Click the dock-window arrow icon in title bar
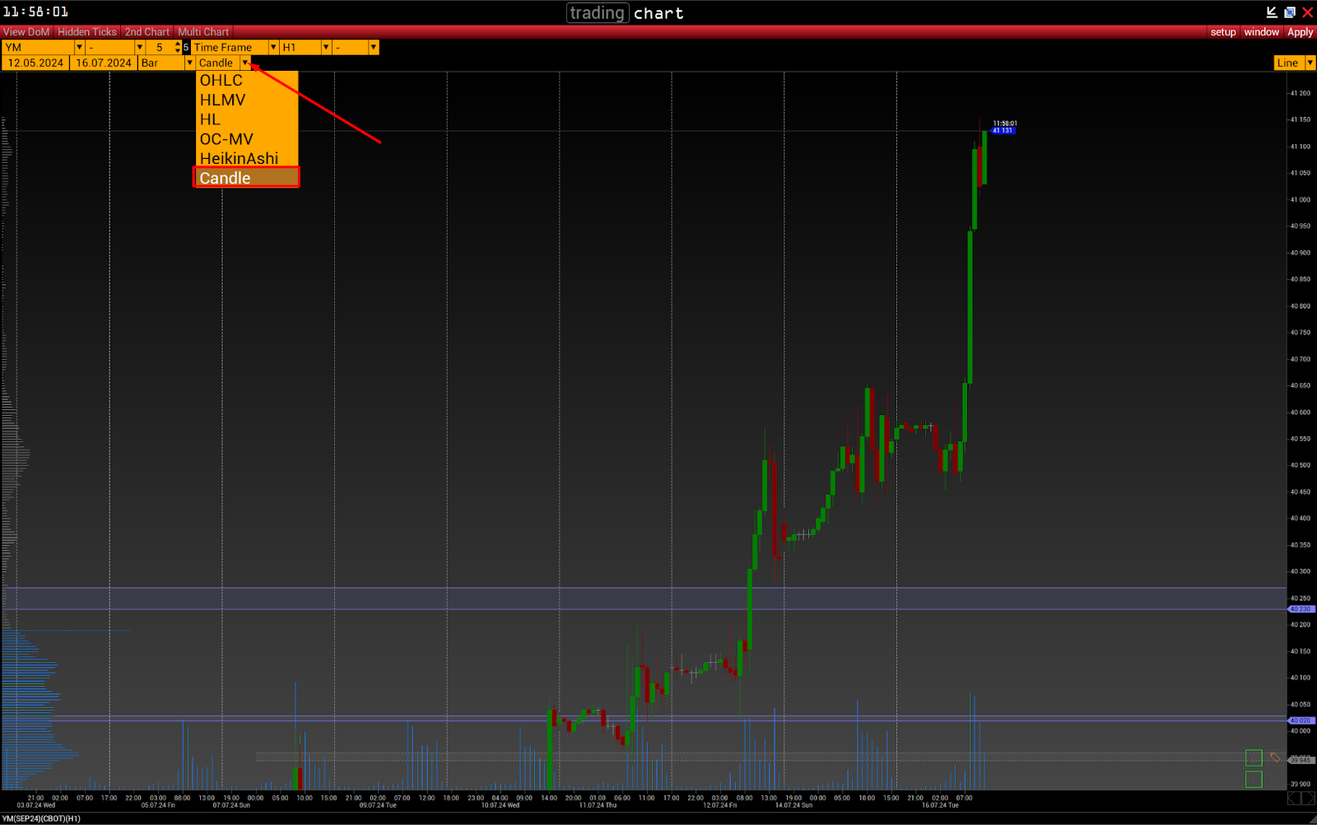The height and width of the screenshot is (825, 1317). coord(1272,12)
